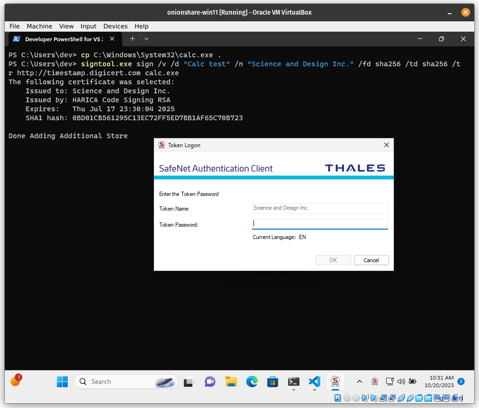Launch Microsoft Edge from the taskbar

[252, 382]
